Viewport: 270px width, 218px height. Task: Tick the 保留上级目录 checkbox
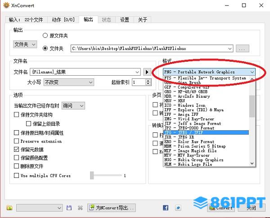(x=28, y=123)
